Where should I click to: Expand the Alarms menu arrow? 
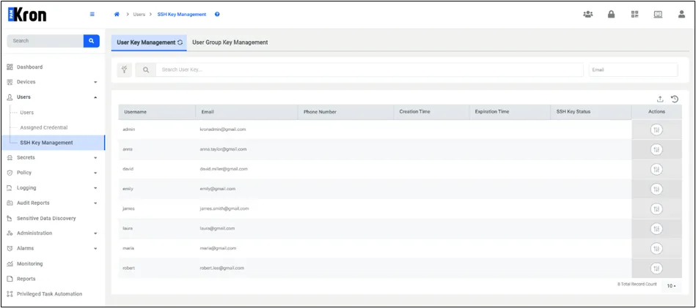point(95,249)
